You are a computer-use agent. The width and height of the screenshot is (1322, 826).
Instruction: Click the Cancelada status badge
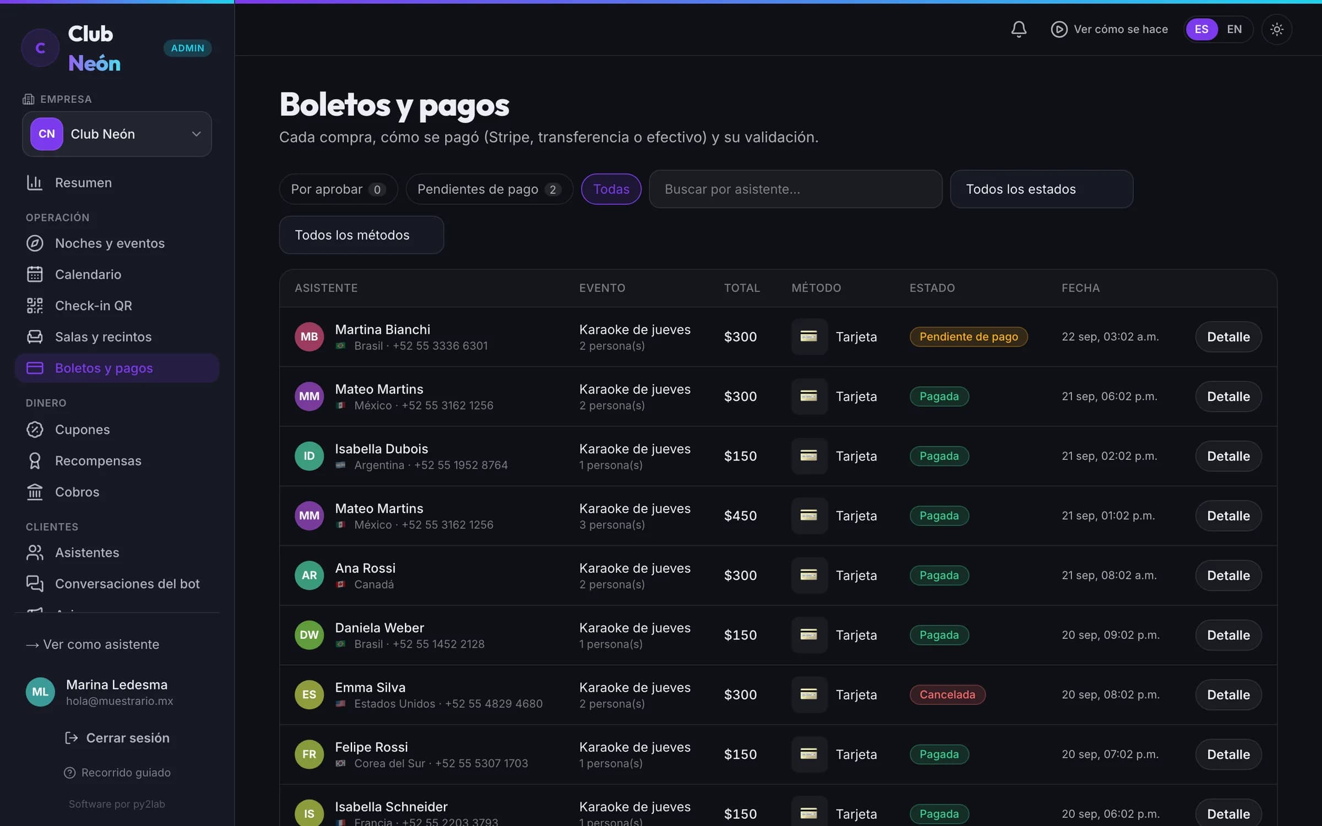(x=947, y=694)
